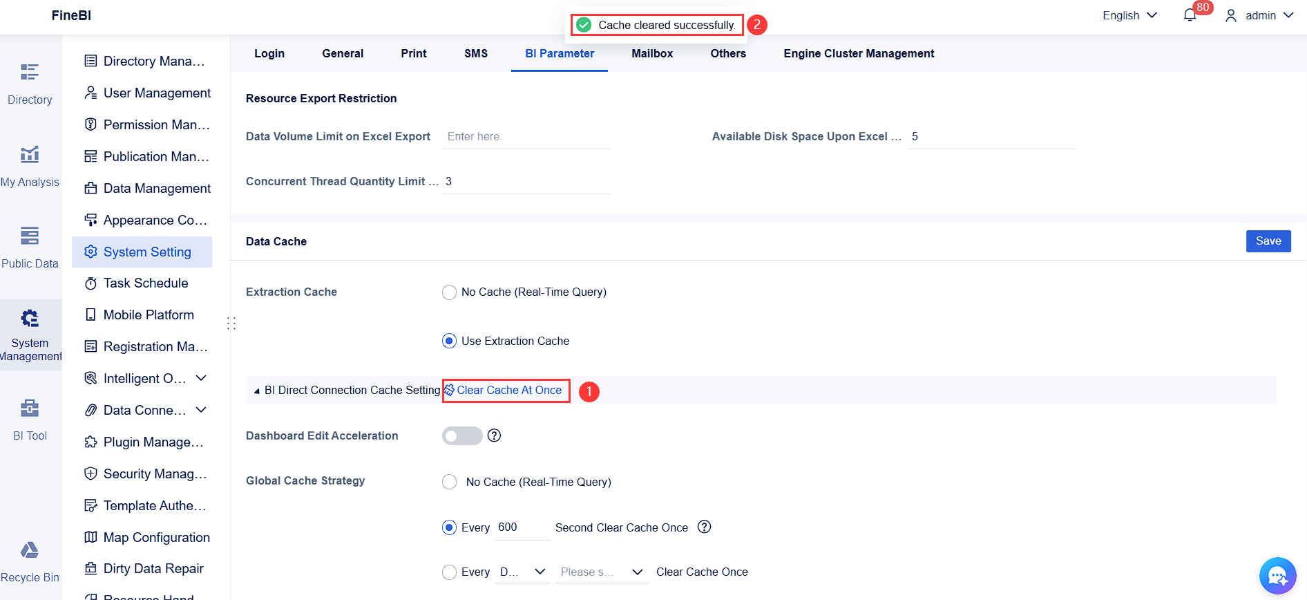
Task: Open Dirty Data Repair in the sidebar
Action: 142,568
